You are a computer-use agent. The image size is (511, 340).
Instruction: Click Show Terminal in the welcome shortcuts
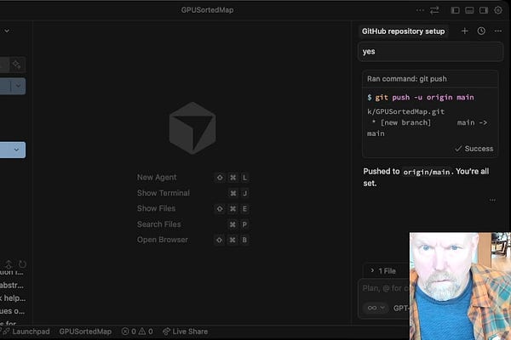164,193
